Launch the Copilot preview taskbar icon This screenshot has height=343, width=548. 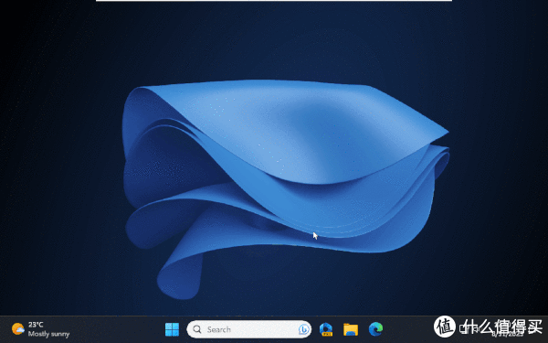click(x=326, y=329)
